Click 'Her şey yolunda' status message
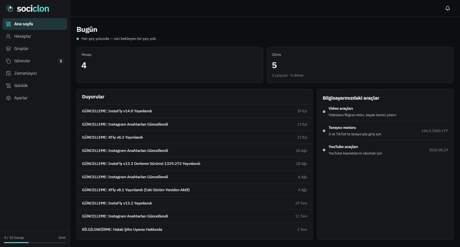The height and width of the screenshot is (247, 460). coord(119,39)
